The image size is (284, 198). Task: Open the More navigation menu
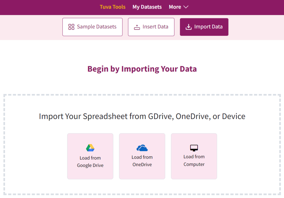[179, 7]
